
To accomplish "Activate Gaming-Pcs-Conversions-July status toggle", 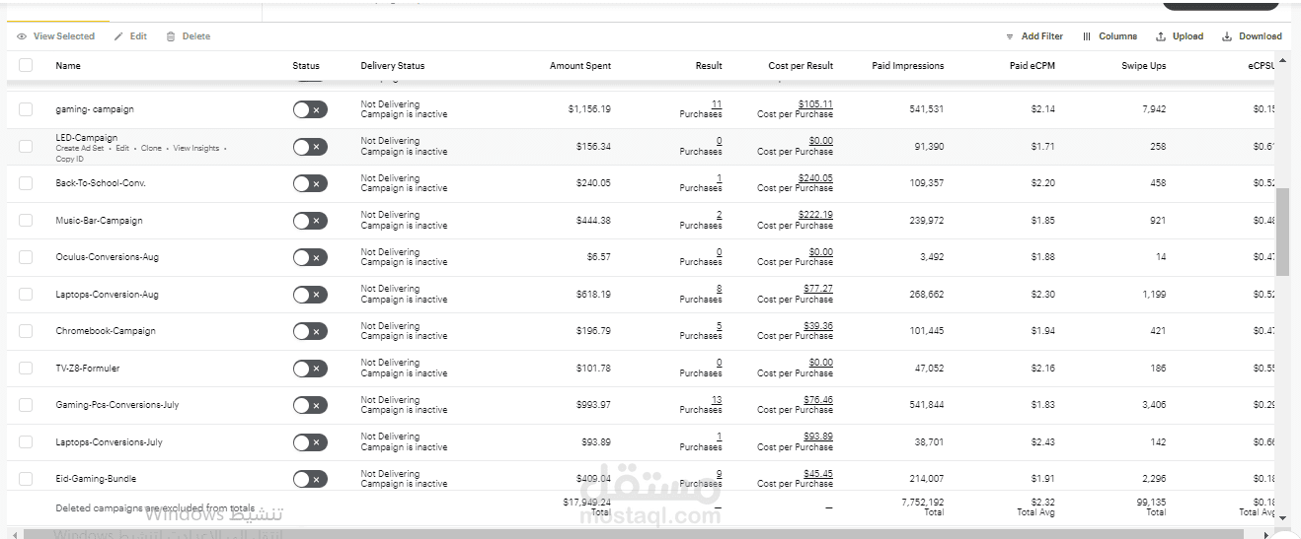I will pyautogui.click(x=310, y=405).
